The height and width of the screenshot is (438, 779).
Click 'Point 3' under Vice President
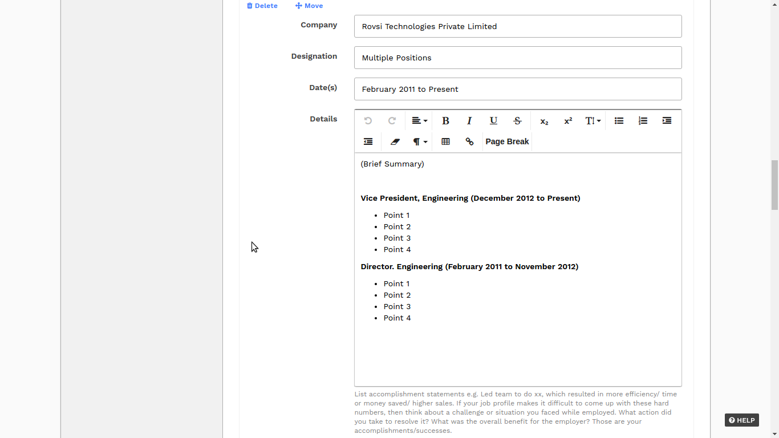click(x=397, y=238)
